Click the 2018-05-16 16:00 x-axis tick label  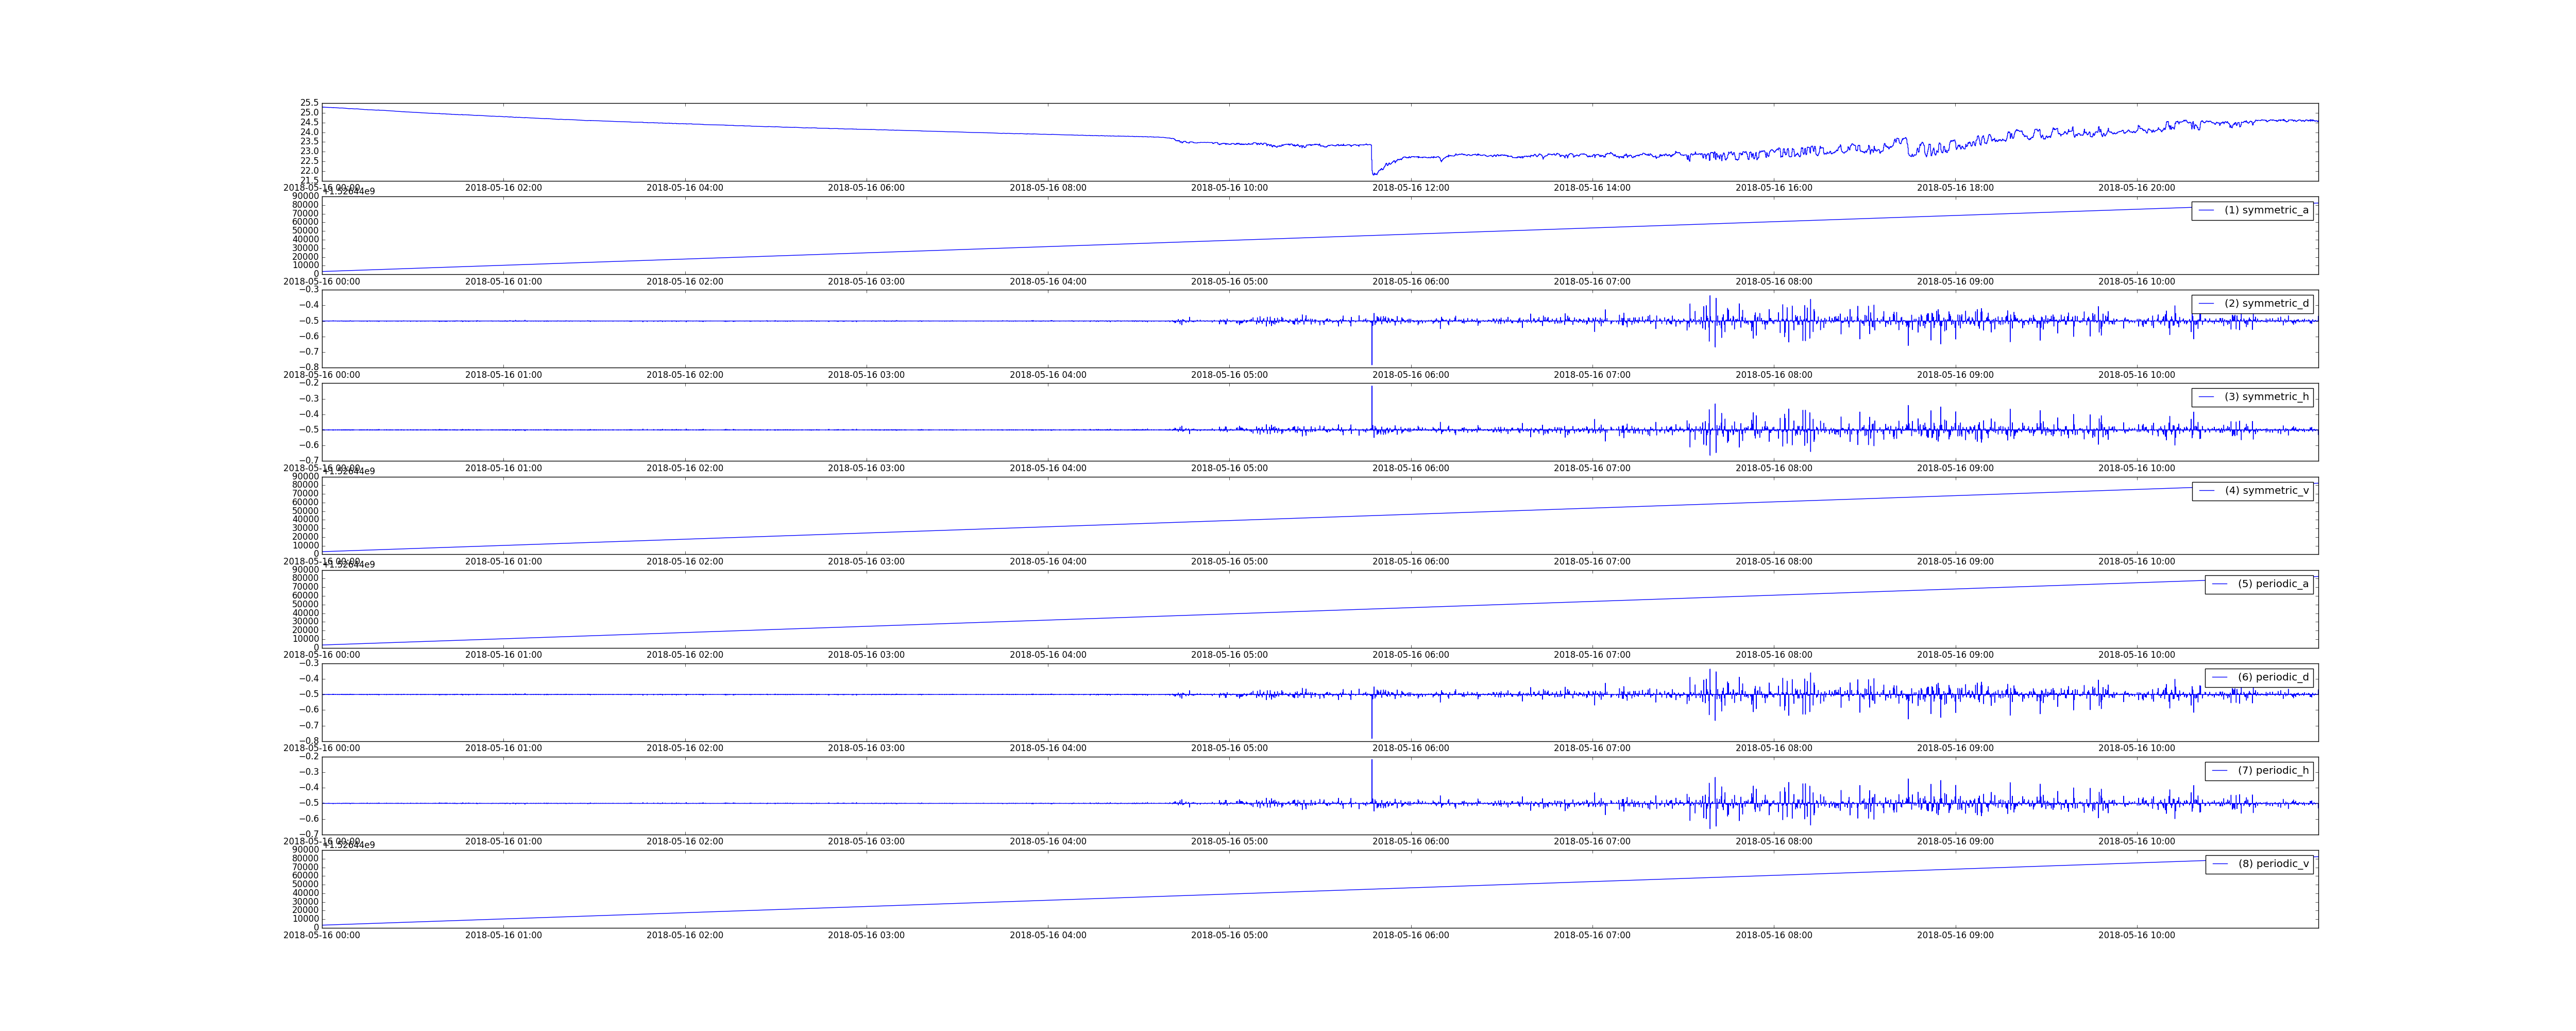click(1773, 188)
